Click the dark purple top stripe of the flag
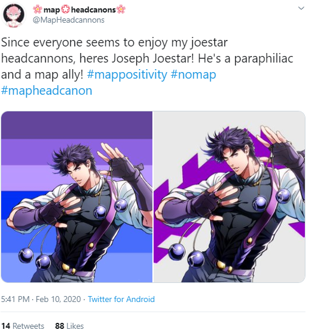Screen dimensions: 309x333 coord(77,125)
